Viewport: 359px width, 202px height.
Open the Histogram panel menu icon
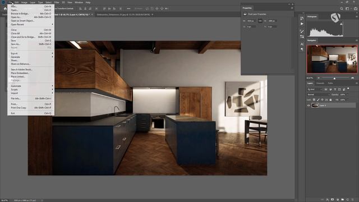pyautogui.click(x=357, y=17)
